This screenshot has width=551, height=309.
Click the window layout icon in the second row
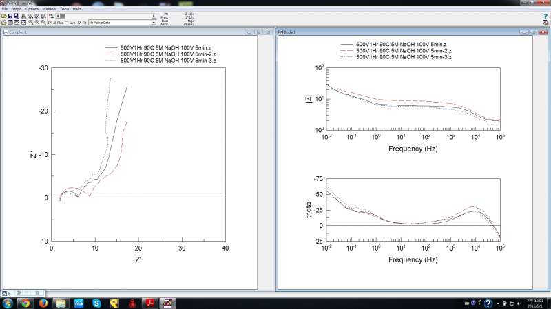(24, 23)
